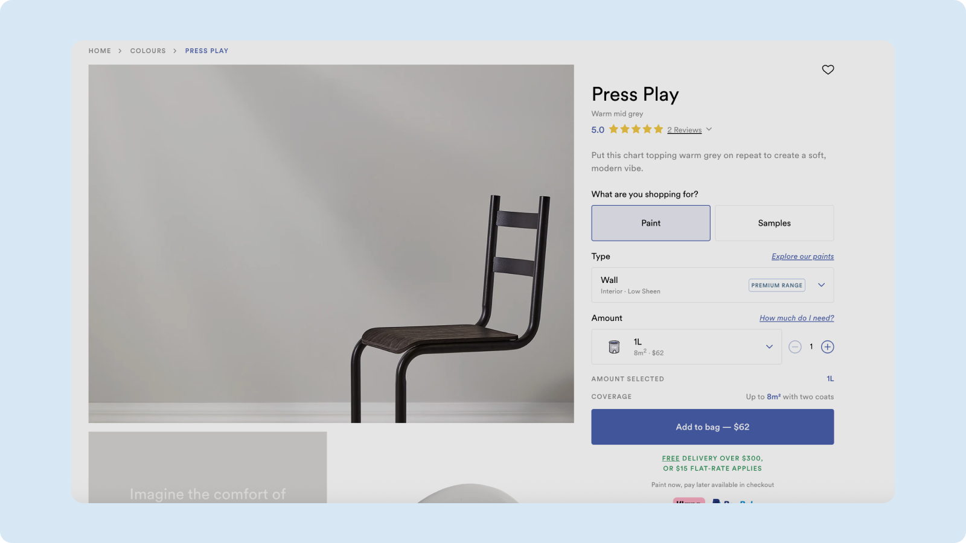
Task: Add Press Play to wishlist with heart icon
Action: pos(828,69)
